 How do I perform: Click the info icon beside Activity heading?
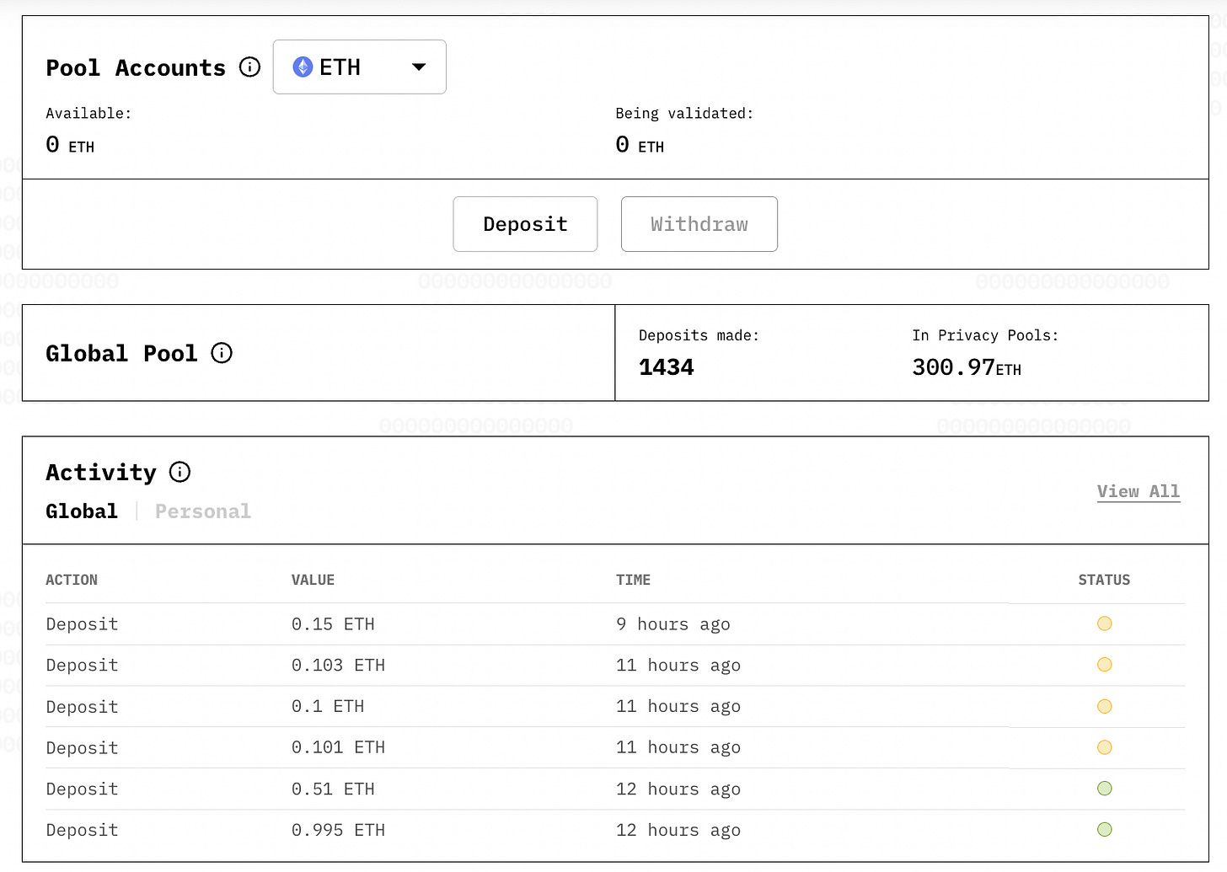(179, 472)
